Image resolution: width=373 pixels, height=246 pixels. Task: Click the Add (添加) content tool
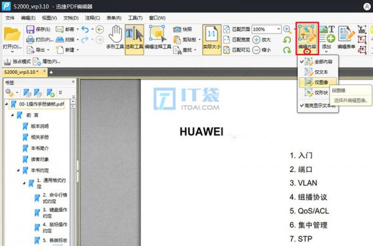pos(327,37)
